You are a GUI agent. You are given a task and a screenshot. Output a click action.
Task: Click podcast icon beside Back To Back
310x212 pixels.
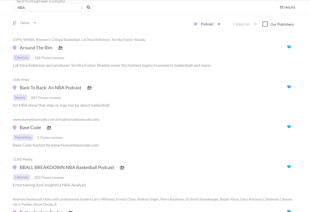pyautogui.click(x=15, y=87)
